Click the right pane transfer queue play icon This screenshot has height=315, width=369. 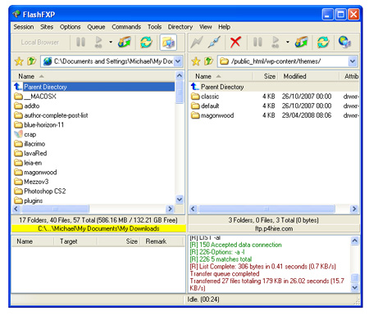(276, 43)
